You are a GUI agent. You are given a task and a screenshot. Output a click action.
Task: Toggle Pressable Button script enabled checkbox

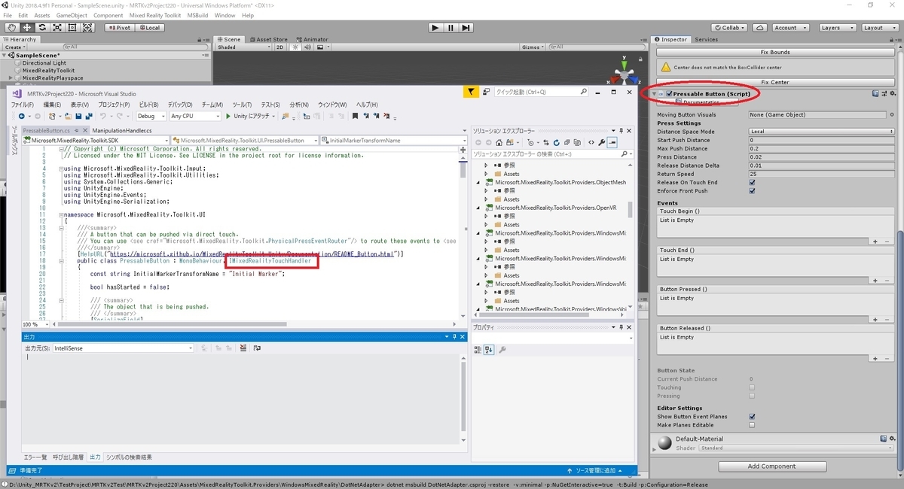[669, 93]
